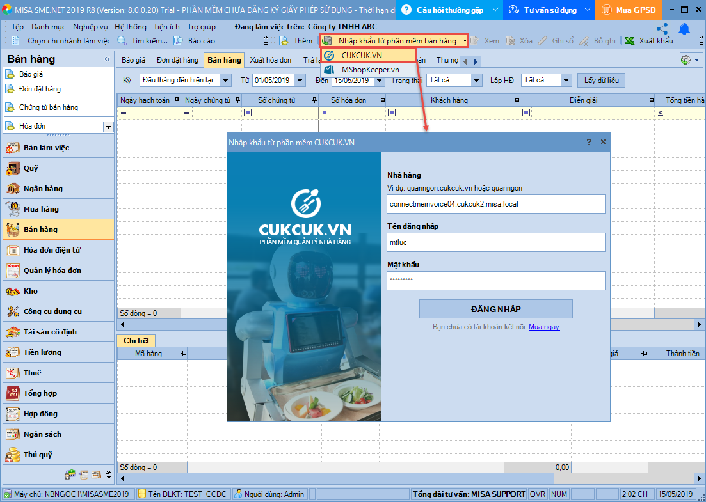Open Công cụ dụng cụ module

(58, 311)
